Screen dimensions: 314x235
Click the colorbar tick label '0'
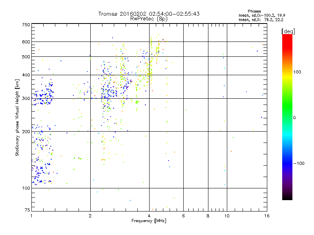coord(294,117)
